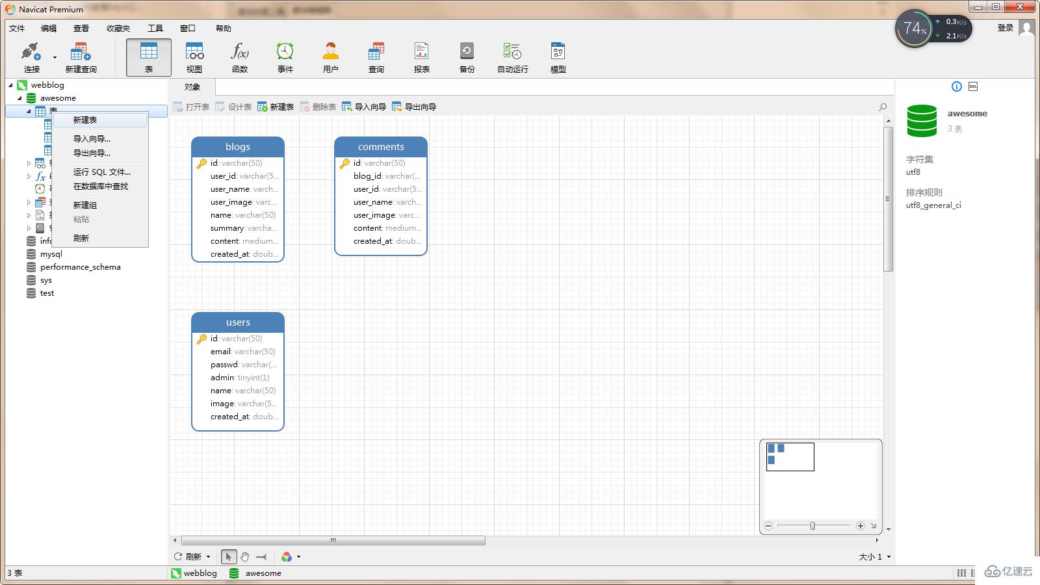This screenshot has width=1040, height=585.
Task: Open the 帮助 menu
Action: [x=224, y=28]
